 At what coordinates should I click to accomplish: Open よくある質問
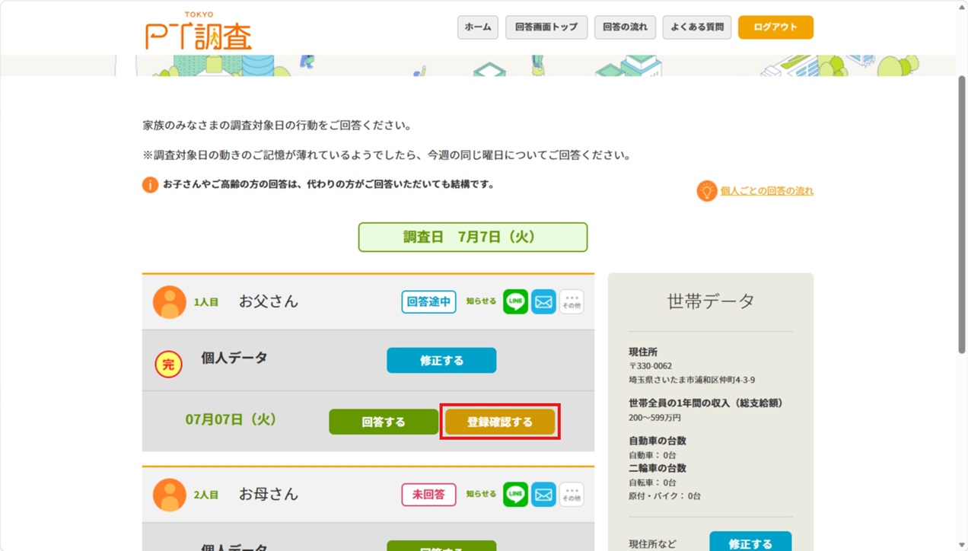[697, 27]
